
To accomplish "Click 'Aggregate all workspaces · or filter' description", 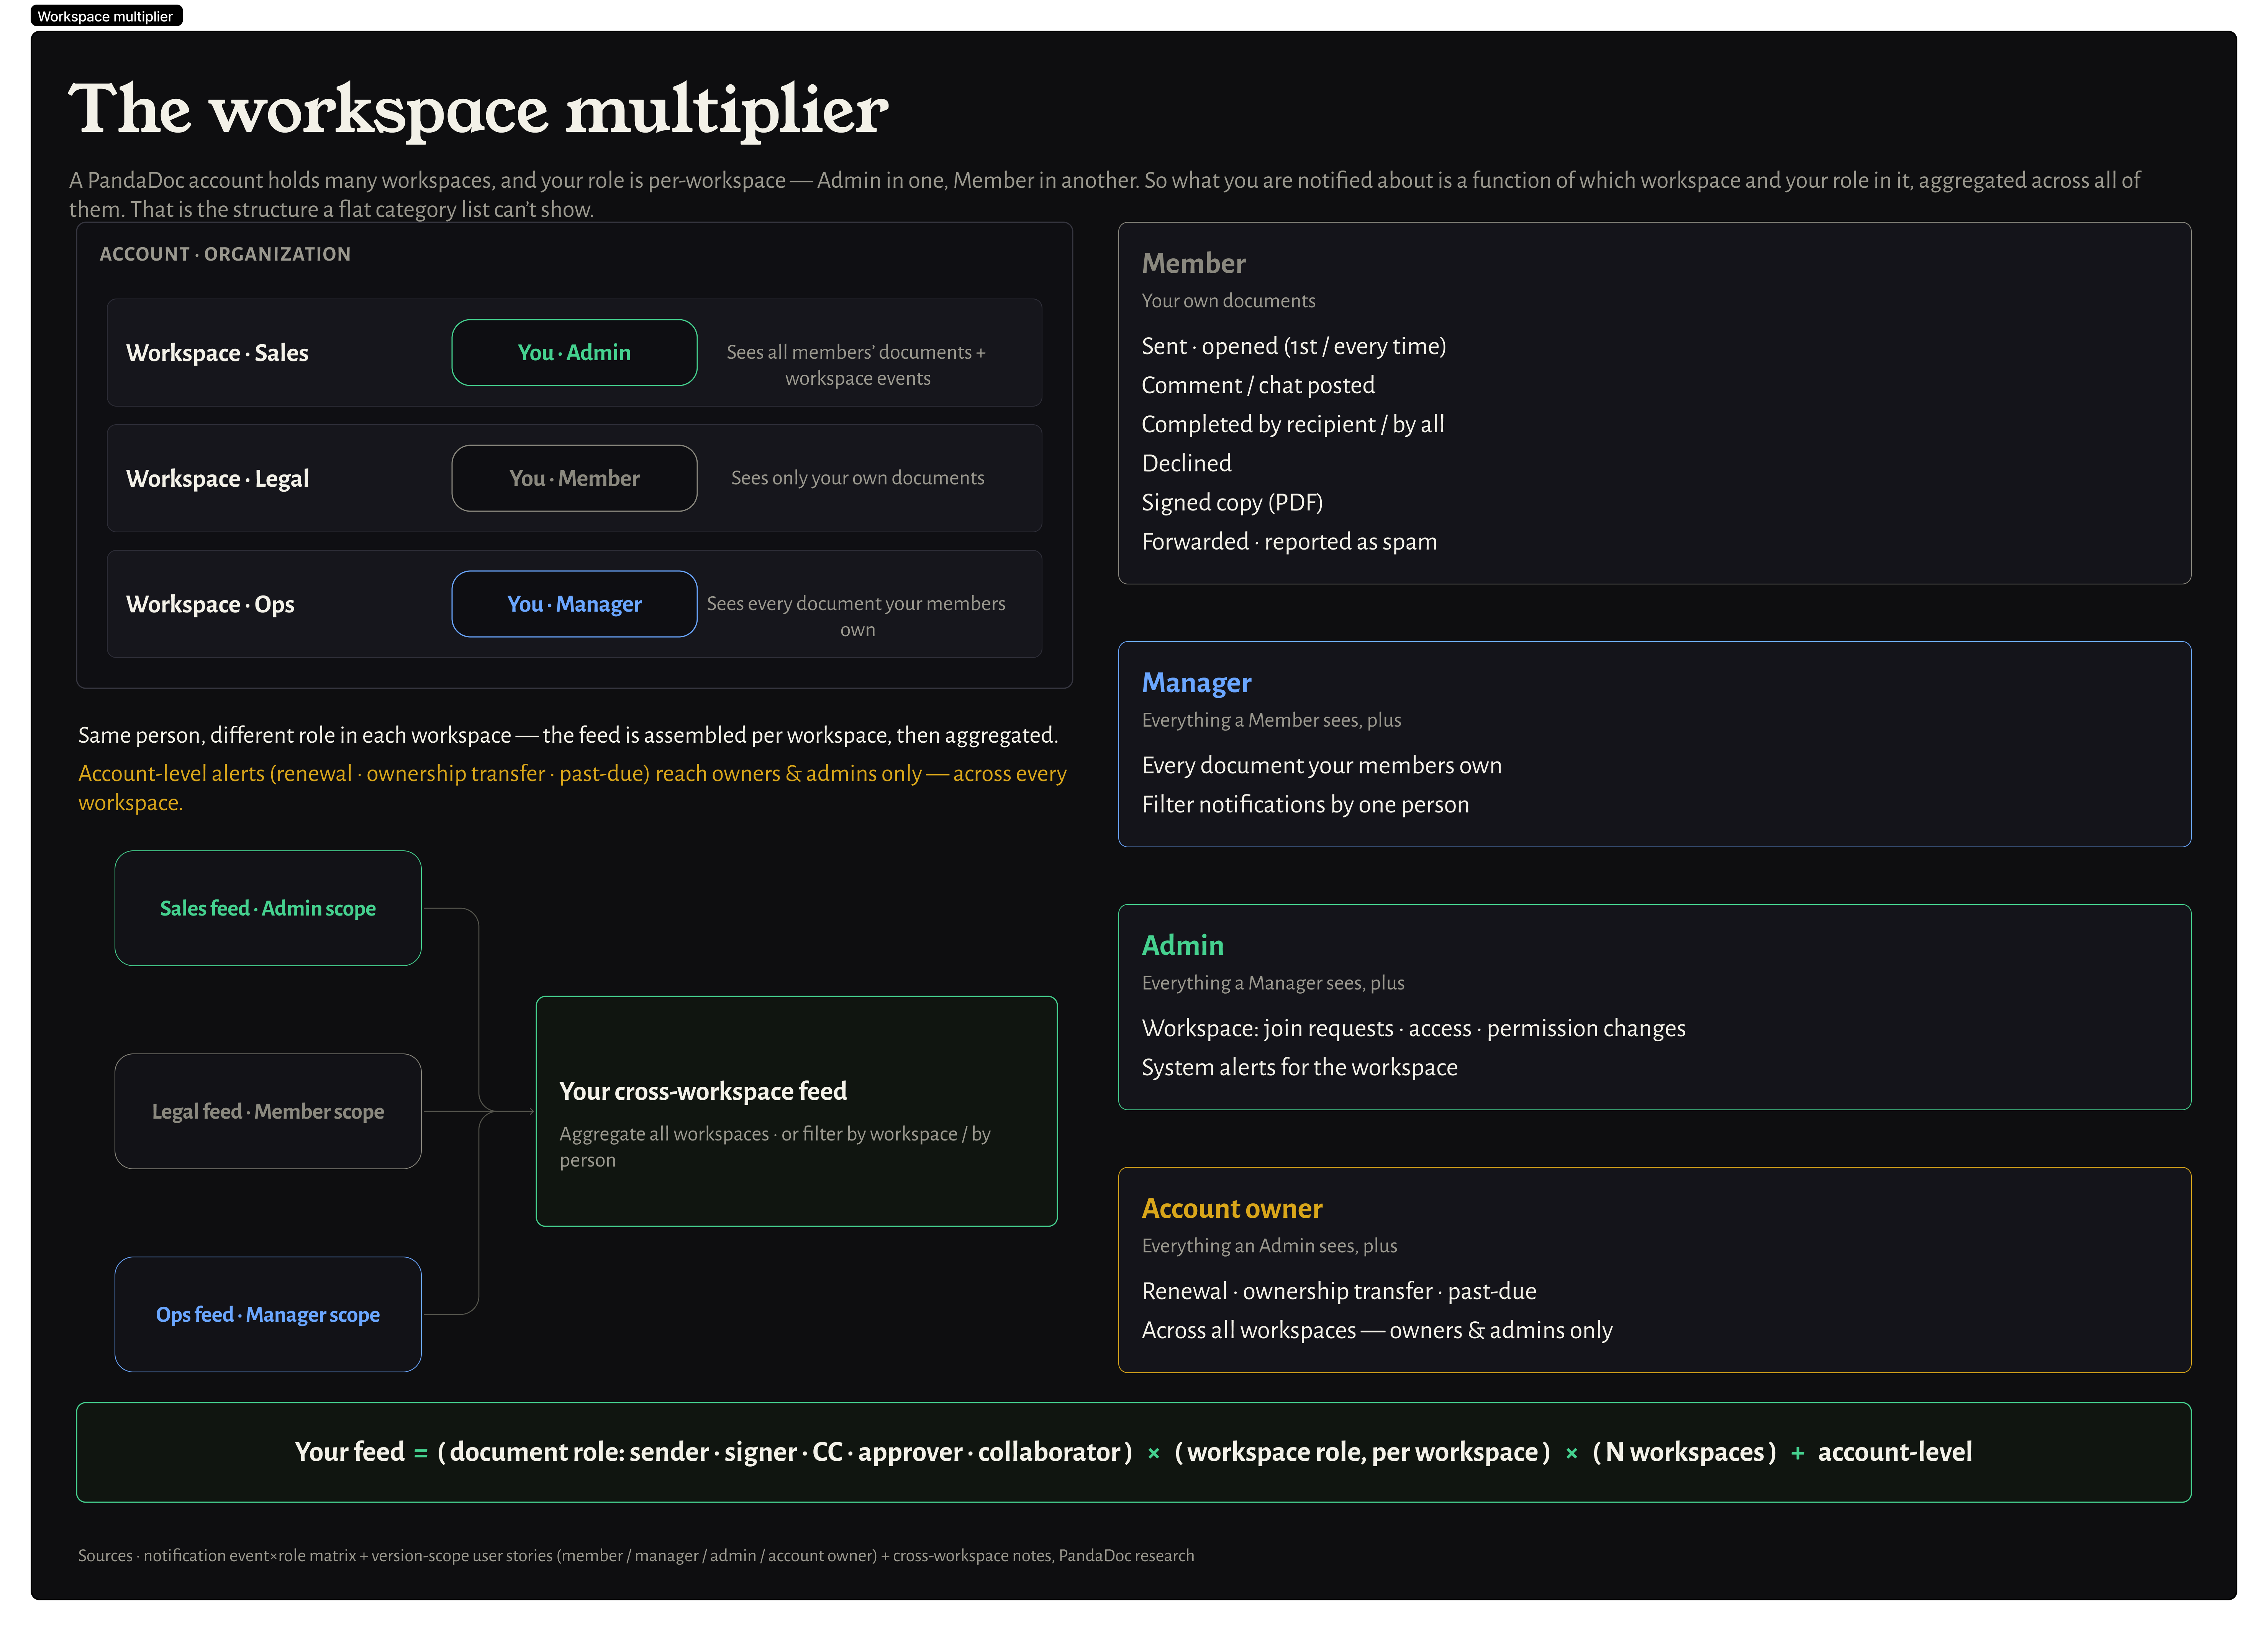I will (x=775, y=1147).
